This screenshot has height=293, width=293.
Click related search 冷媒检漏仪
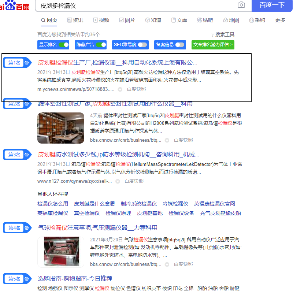(175, 204)
